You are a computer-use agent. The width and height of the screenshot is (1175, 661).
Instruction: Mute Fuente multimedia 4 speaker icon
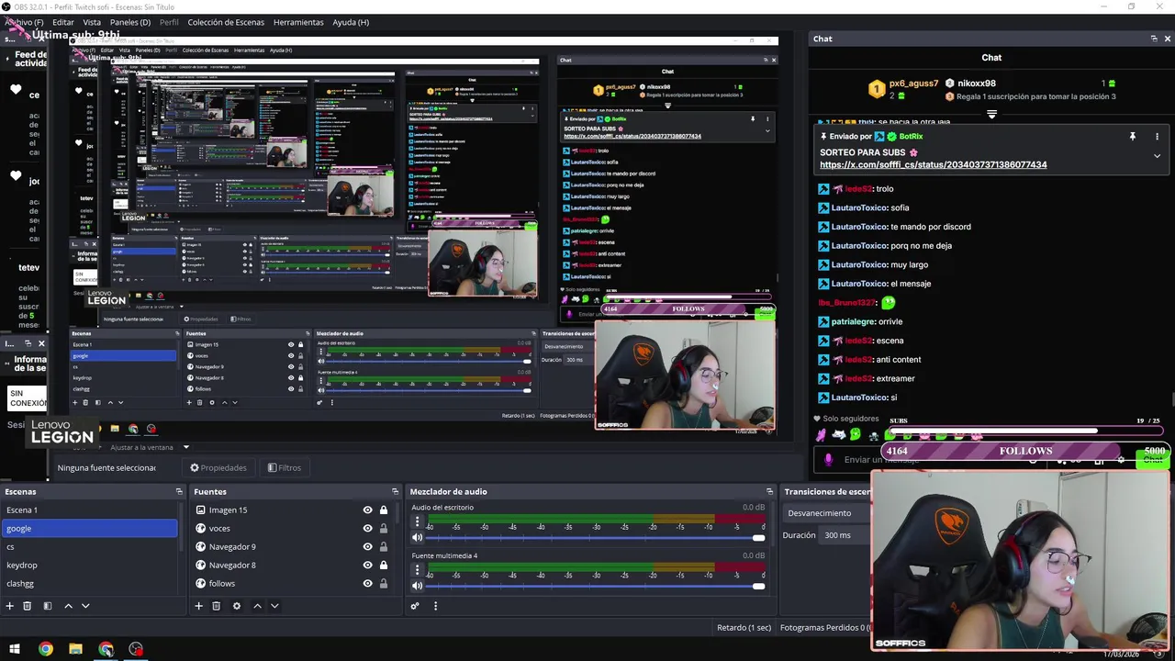418,587
